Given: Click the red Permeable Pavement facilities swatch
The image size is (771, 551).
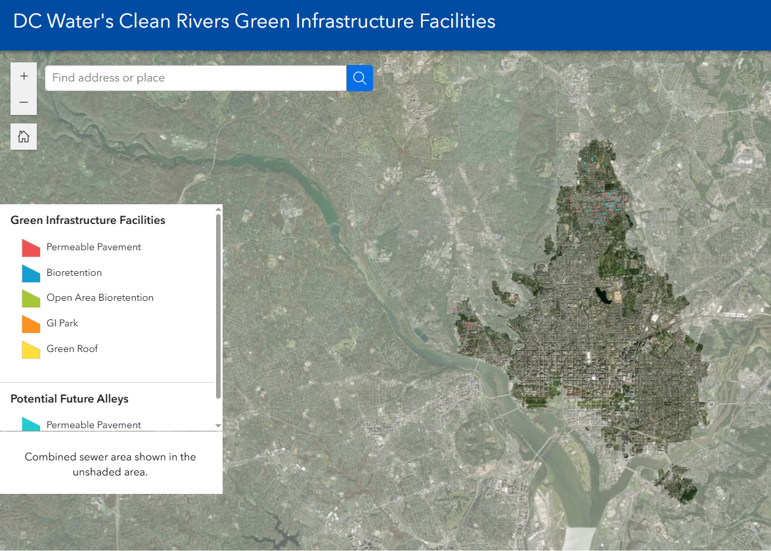Looking at the screenshot, I should click(x=31, y=248).
